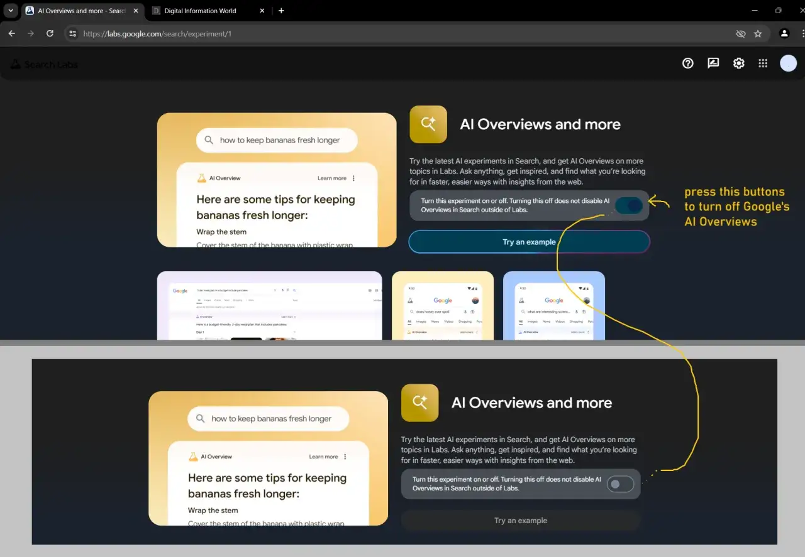Screen dimensions: 805x557
Task: Turn off the upper AI Overviews experiment toggle
Action: click(x=629, y=205)
